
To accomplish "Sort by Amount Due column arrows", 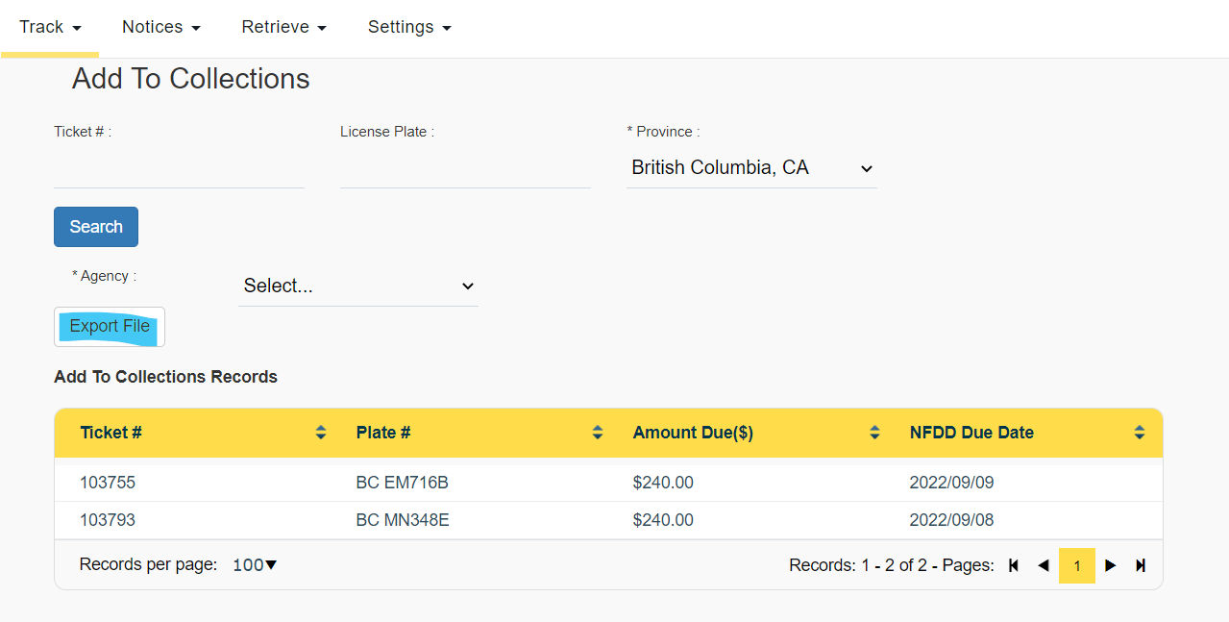I will 874,433.
